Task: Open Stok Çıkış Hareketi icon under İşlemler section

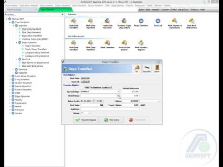Action: click(91, 23)
